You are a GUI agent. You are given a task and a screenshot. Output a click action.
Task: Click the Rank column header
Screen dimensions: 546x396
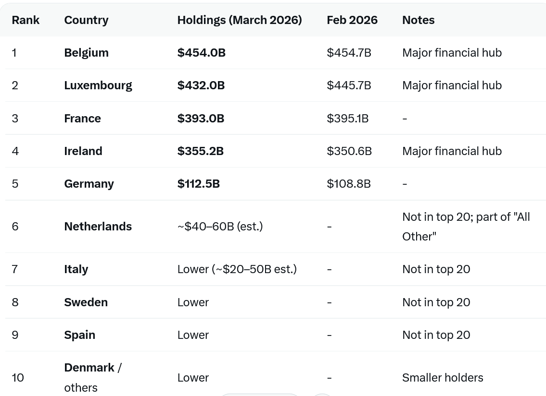pos(25,20)
